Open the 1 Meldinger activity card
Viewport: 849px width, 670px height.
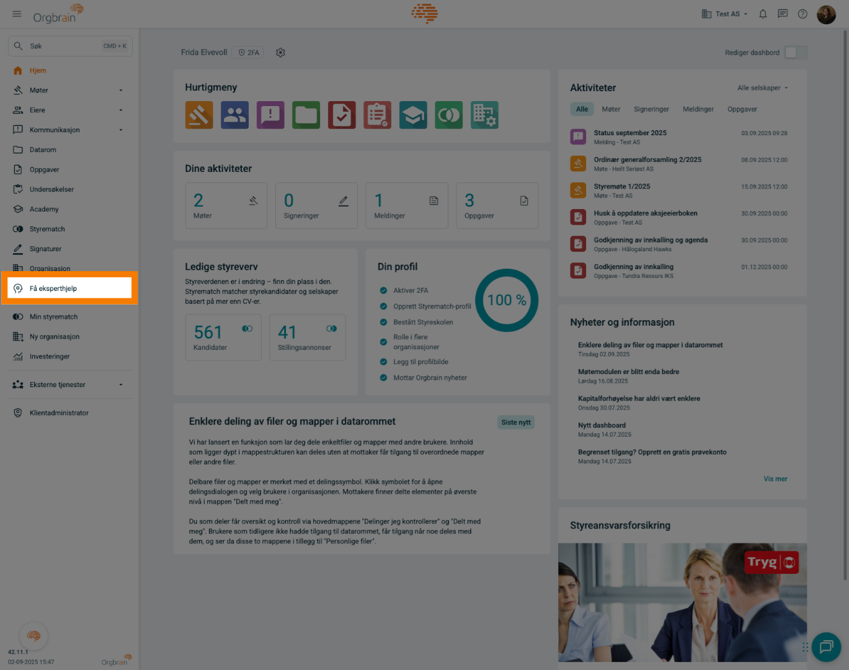[407, 206]
